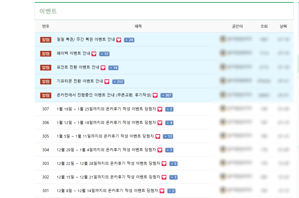Click heart icon on post number 307
The image size is (299, 198).
click(x=160, y=109)
